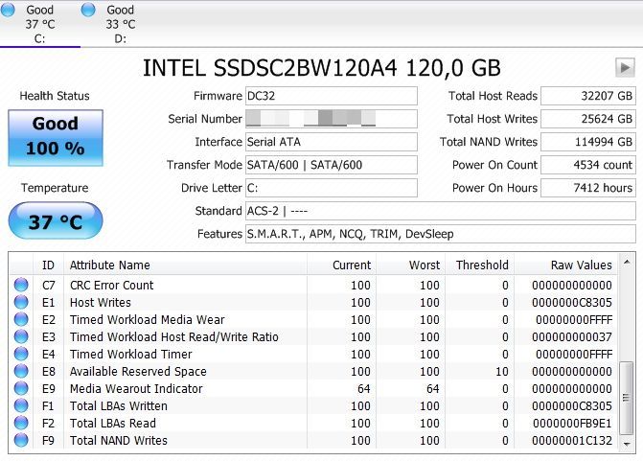Click the attribute list scrollbar thumb
This screenshot has height=461, width=643.
click(x=627, y=398)
